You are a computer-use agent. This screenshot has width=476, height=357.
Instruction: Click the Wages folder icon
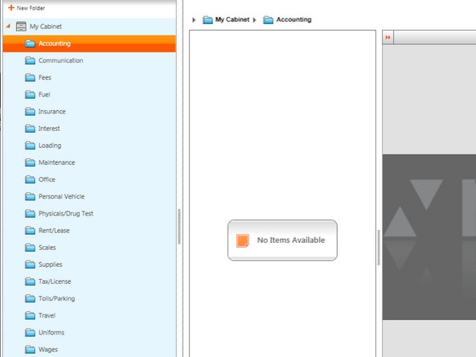(x=30, y=350)
